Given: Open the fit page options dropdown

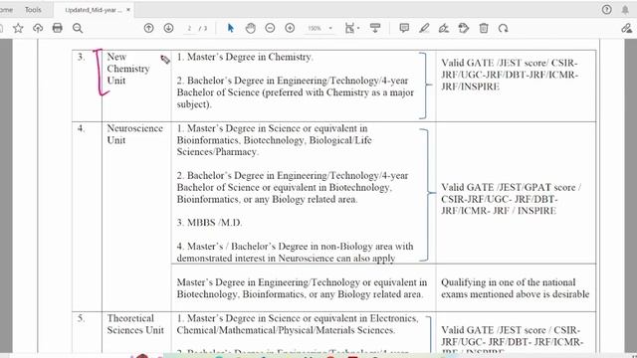Looking at the screenshot, I should click(351, 28).
